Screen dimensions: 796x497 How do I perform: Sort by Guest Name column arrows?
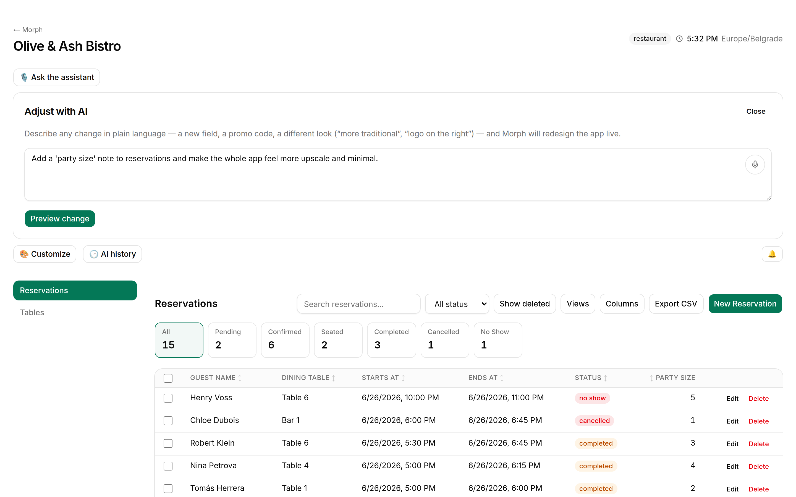point(240,378)
